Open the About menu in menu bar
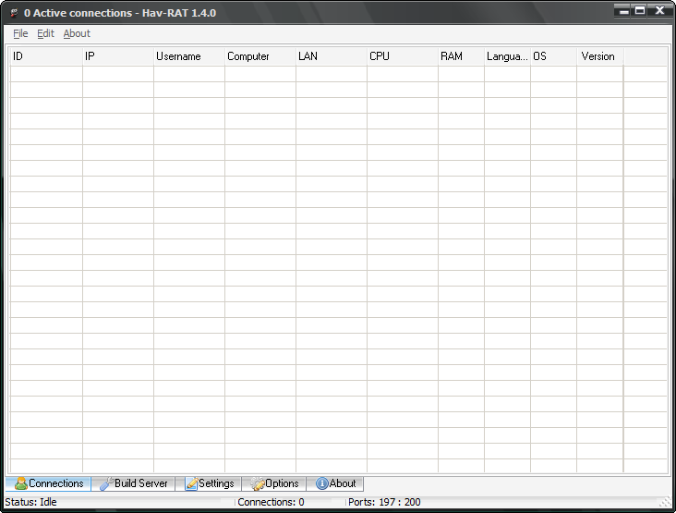Viewport: 676px width, 513px height. tap(77, 33)
